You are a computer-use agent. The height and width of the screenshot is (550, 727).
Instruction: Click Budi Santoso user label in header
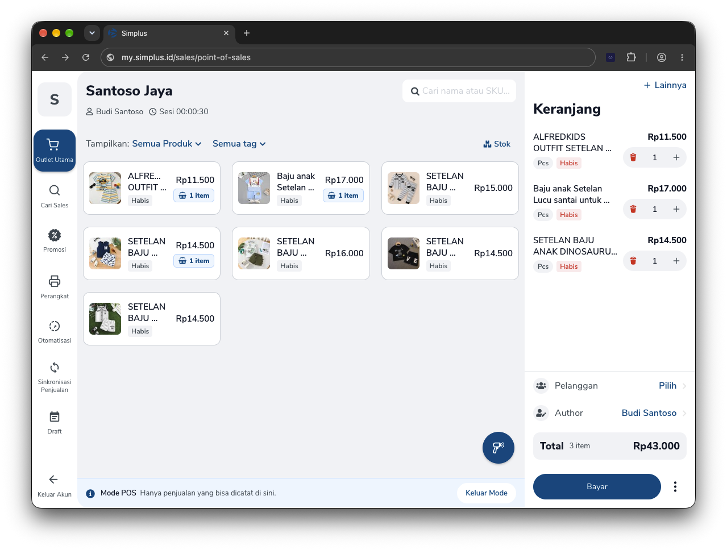(x=115, y=111)
